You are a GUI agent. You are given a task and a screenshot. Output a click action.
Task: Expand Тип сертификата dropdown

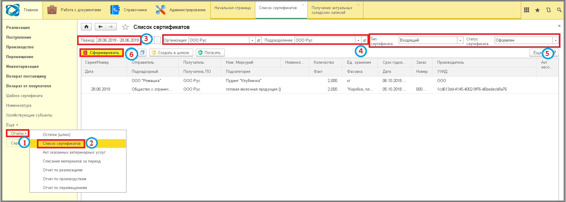point(460,40)
